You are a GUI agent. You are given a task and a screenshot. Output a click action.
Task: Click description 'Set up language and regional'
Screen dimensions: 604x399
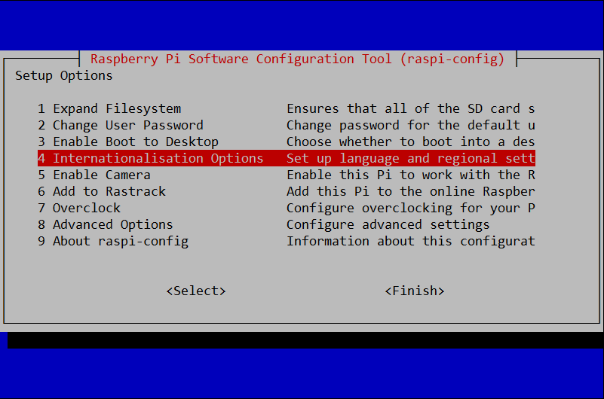coord(393,158)
